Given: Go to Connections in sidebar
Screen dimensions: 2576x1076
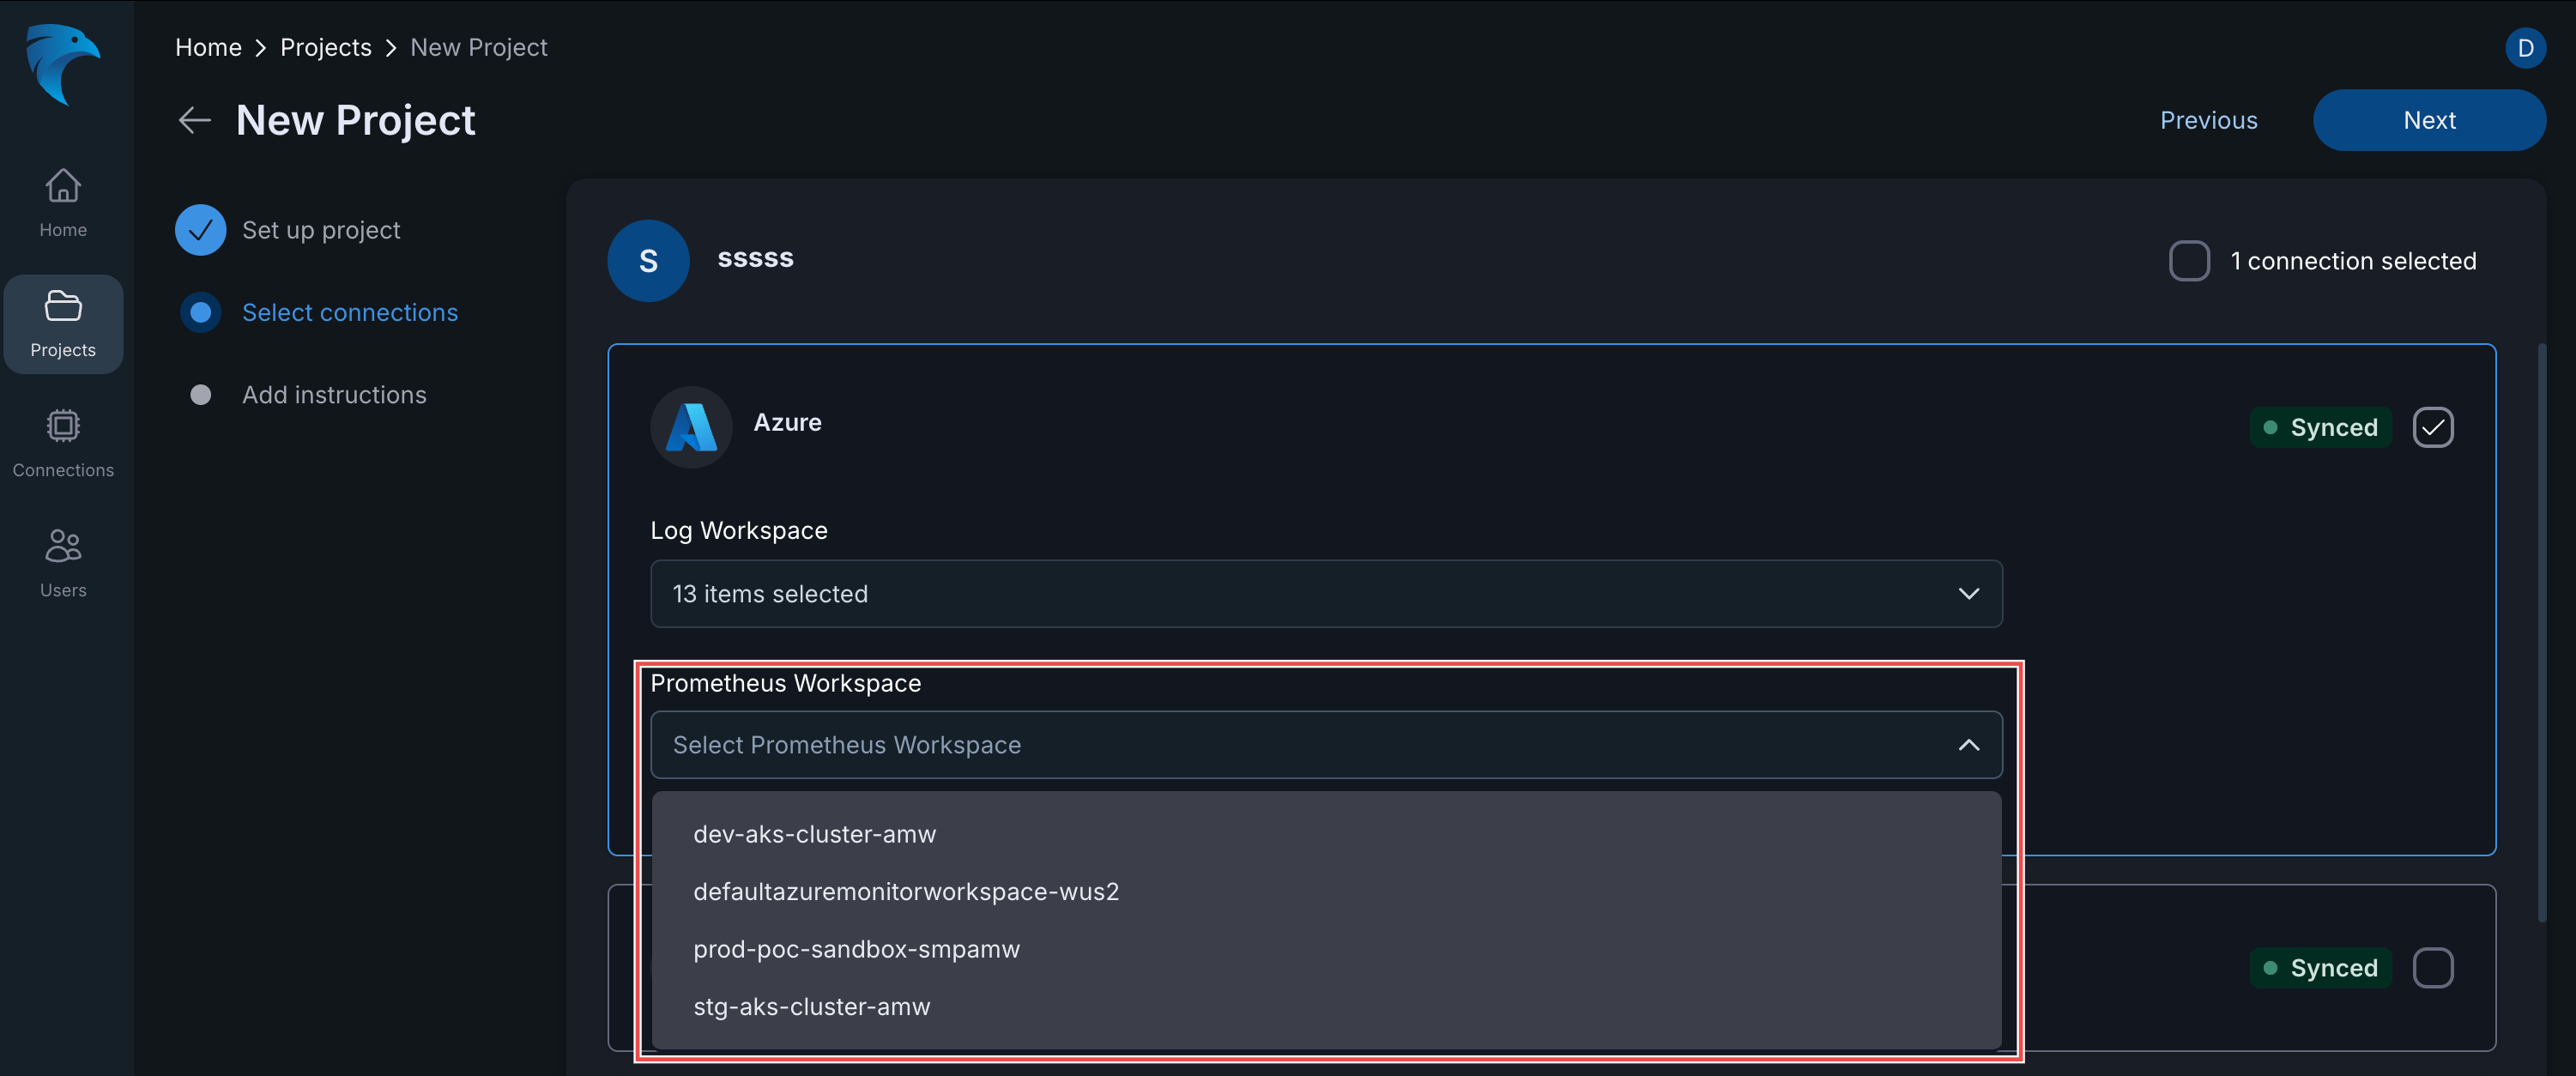Looking at the screenshot, I should 63,443.
